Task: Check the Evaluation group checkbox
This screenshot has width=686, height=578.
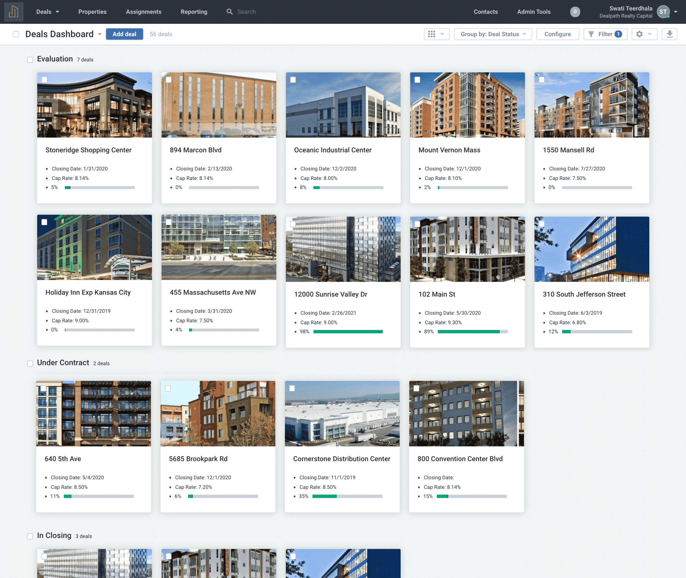Action: (30, 59)
